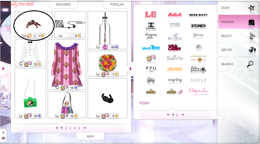Click previous arrow in featured items pagination
This screenshot has width=260, height=144.
pyautogui.click(x=57, y=128)
